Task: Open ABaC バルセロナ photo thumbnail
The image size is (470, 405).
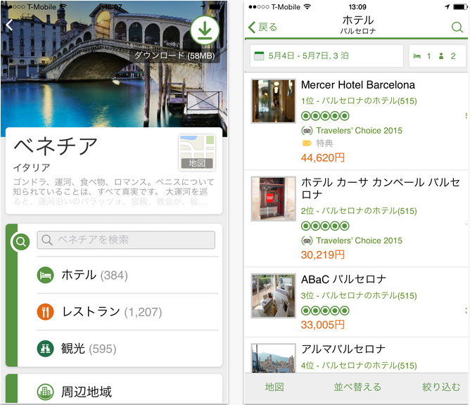Action: [x=274, y=295]
